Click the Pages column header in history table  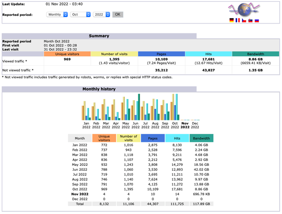[153, 138]
